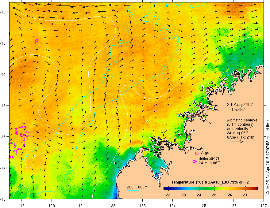Click the 0.5m/s velocity scale arrow

[237, 142]
